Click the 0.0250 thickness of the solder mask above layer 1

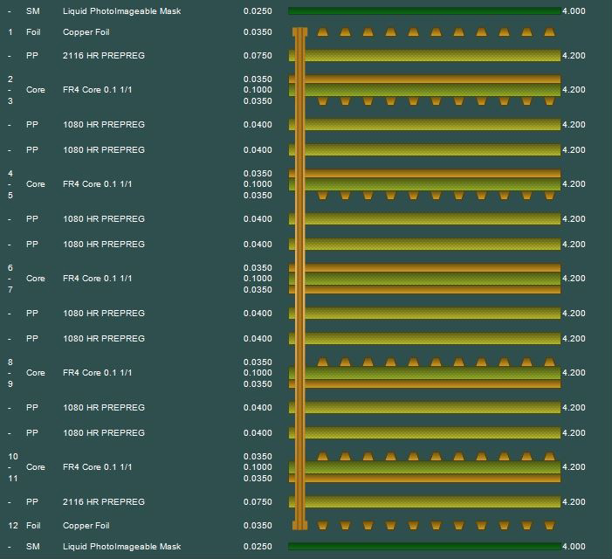coord(258,11)
